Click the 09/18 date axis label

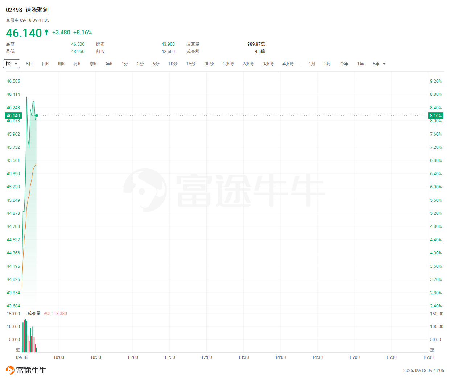[x=22, y=357]
